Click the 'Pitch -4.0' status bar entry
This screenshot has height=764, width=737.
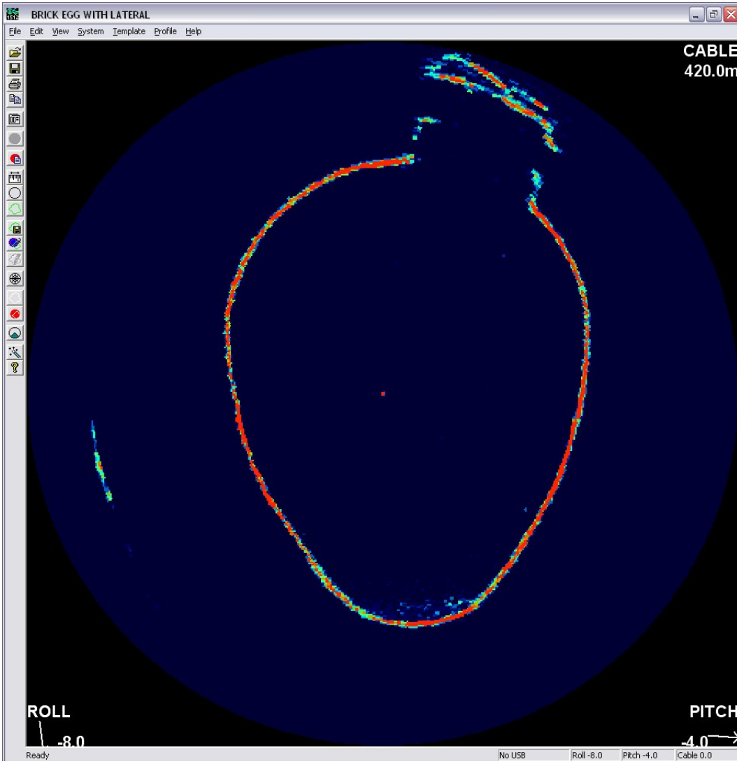647,755
